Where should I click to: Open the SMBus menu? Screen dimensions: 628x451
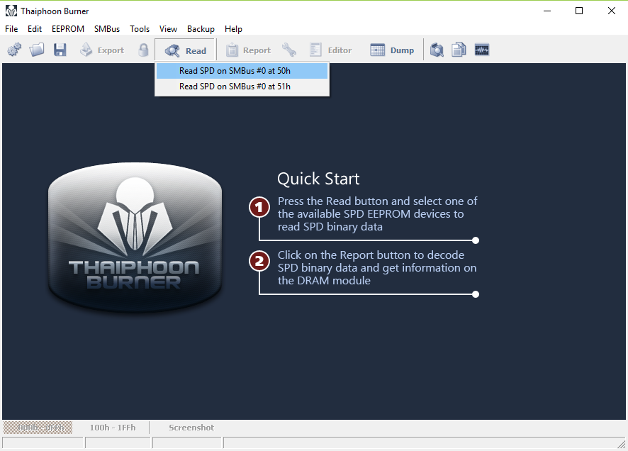(107, 29)
